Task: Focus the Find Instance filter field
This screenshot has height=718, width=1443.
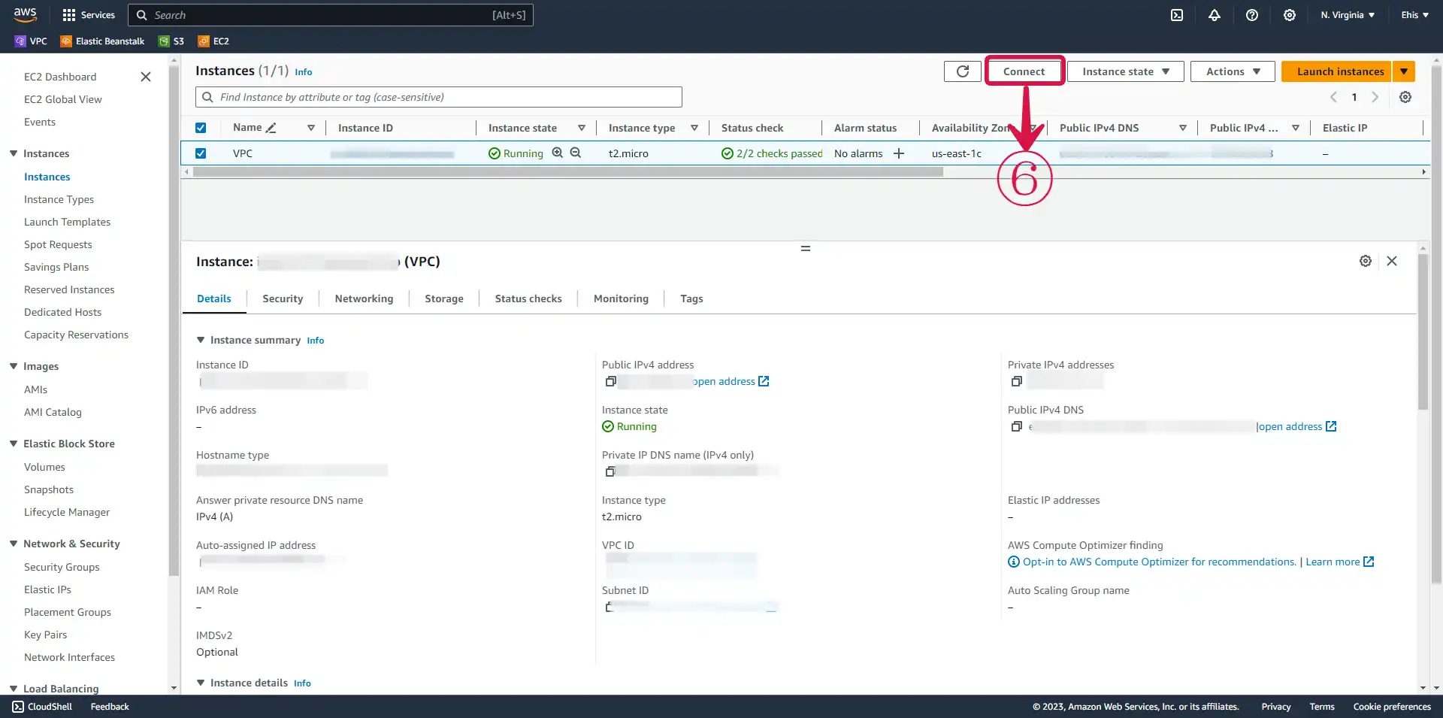Action: click(x=439, y=97)
